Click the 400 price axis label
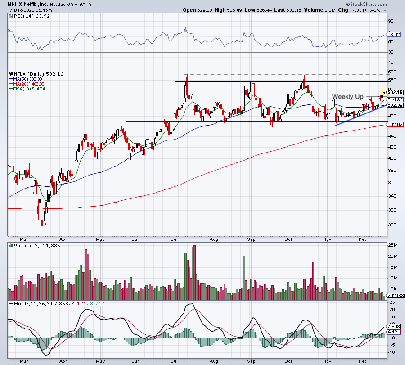Image resolution: width=405 pixels, height=365 pixels. (x=392, y=158)
